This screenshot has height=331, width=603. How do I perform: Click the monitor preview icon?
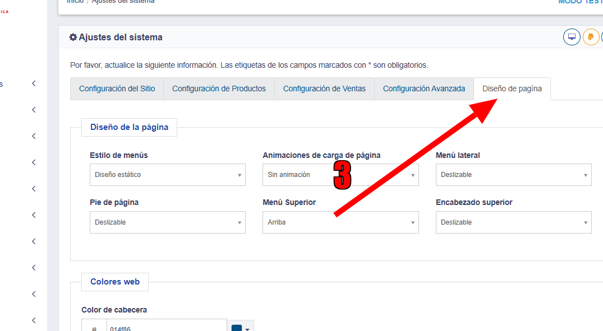click(572, 37)
